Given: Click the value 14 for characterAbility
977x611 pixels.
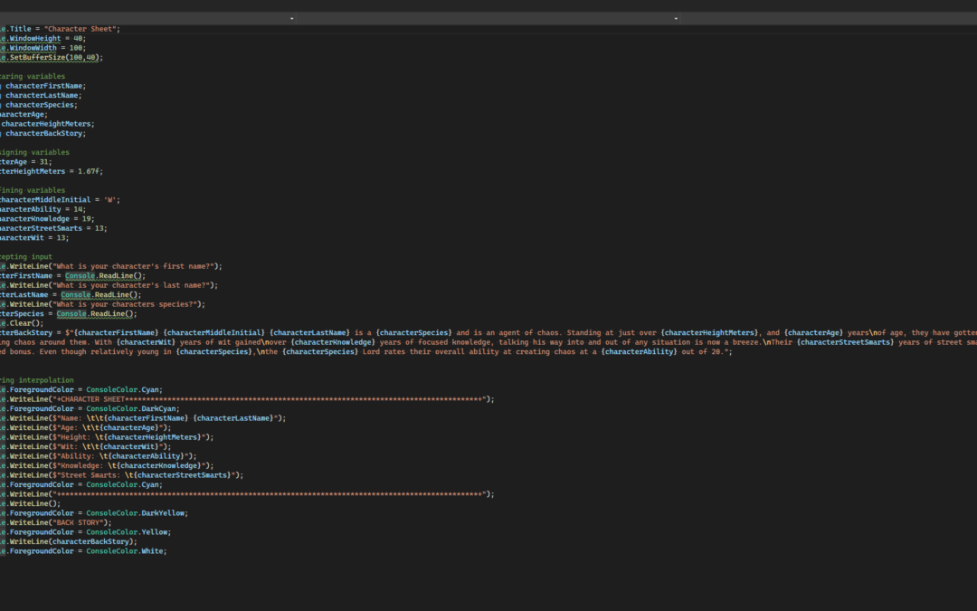Looking at the screenshot, I should [x=78, y=209].
